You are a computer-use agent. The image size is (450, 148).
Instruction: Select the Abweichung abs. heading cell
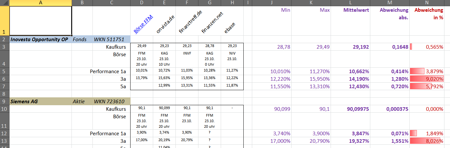(390, 20)
